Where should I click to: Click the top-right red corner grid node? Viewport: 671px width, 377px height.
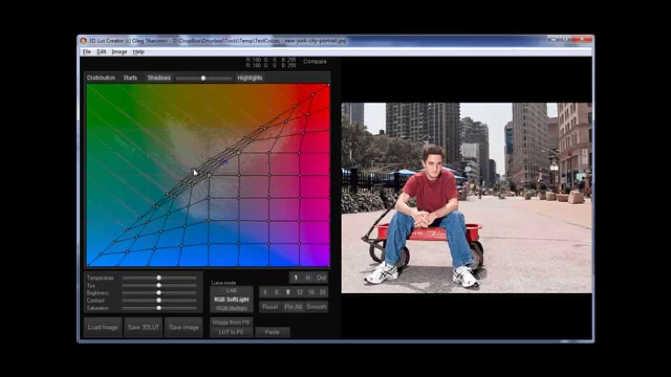(x=329, y=84)
